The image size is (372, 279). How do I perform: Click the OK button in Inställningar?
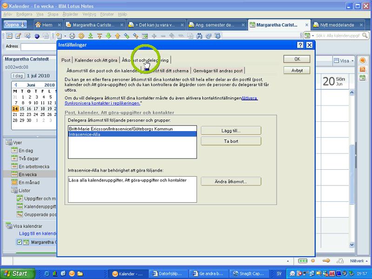pyautogui.click(x=297, y=59)
